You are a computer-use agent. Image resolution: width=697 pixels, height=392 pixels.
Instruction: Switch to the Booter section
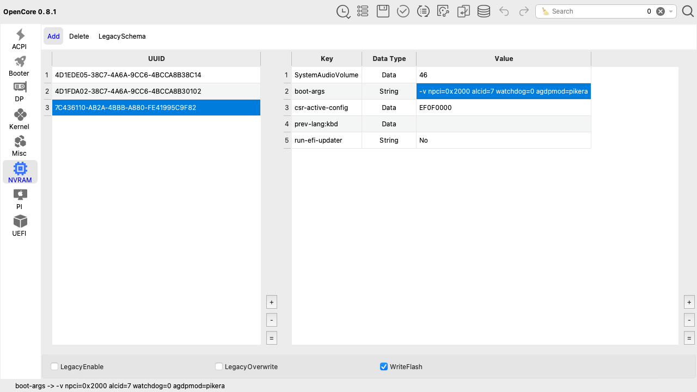20,66
